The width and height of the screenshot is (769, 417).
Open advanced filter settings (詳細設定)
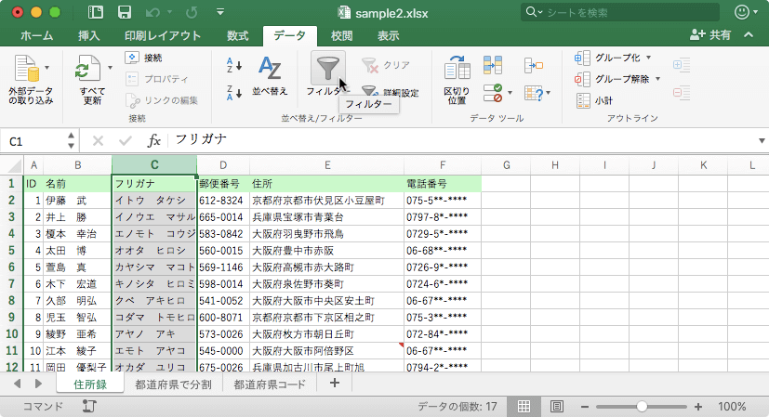coord(391,92)
